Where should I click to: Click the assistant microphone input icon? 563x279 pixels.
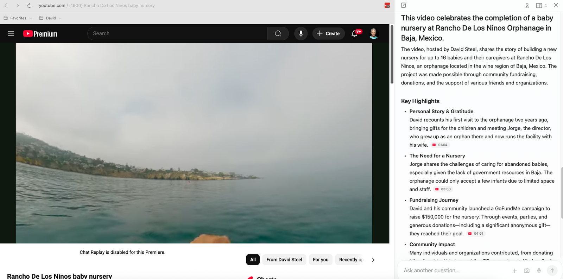539,271
